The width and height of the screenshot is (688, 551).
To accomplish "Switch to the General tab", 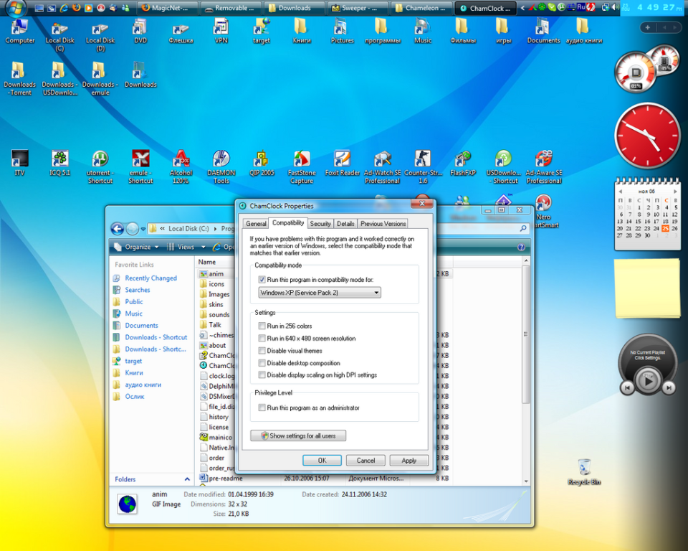I will 256,224.
